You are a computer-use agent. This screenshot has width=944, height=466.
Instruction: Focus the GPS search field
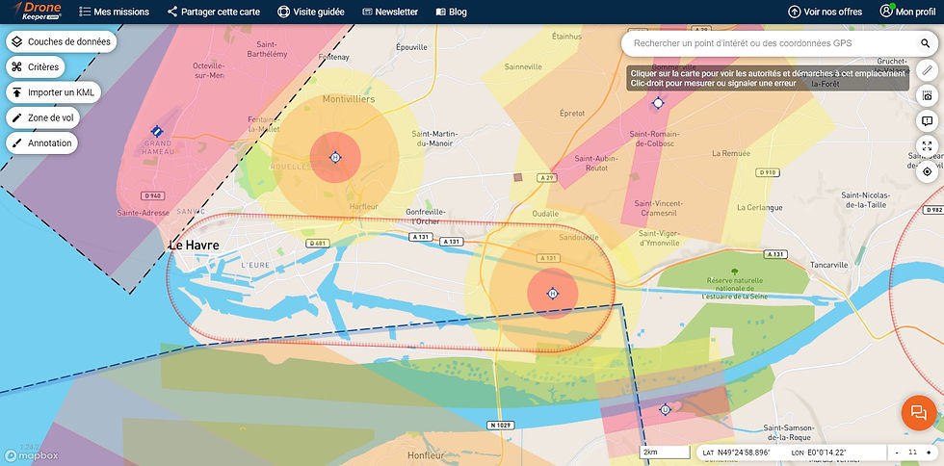tap(769, 43)
